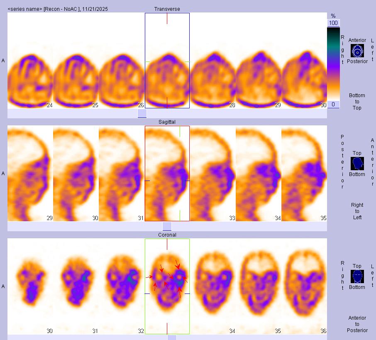Select coronal slice 30

[30, 286]
